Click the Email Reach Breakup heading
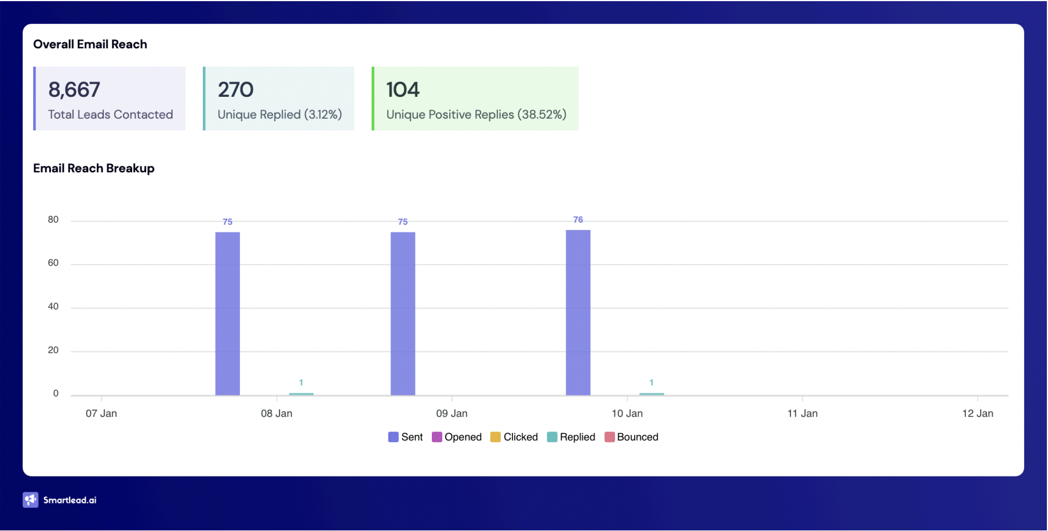 coord(94,168)
